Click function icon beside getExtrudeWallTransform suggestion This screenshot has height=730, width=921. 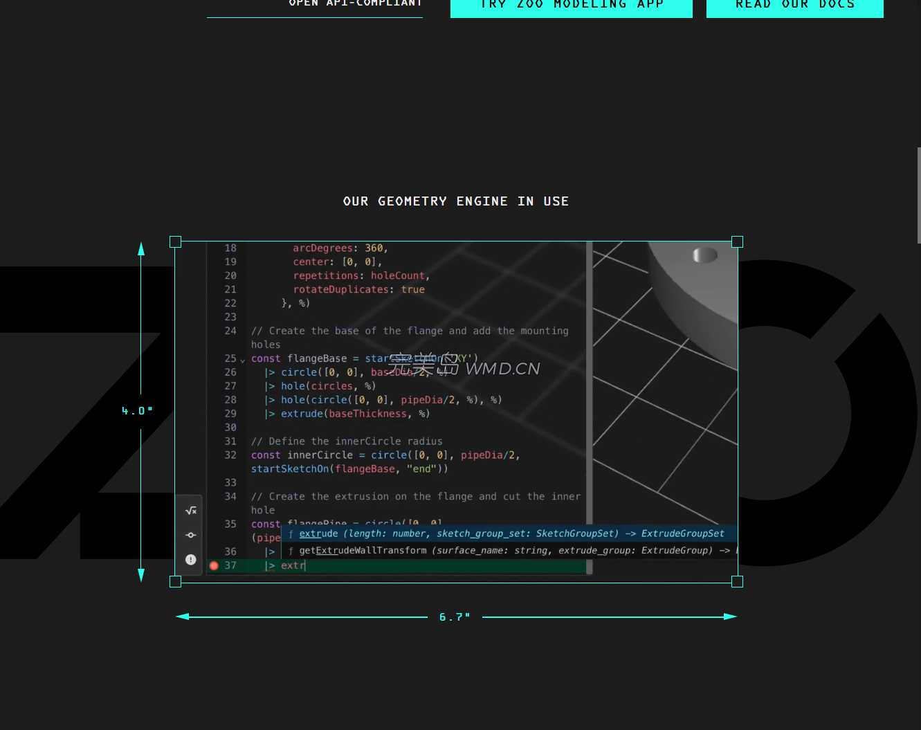click(x=291, y=551)
